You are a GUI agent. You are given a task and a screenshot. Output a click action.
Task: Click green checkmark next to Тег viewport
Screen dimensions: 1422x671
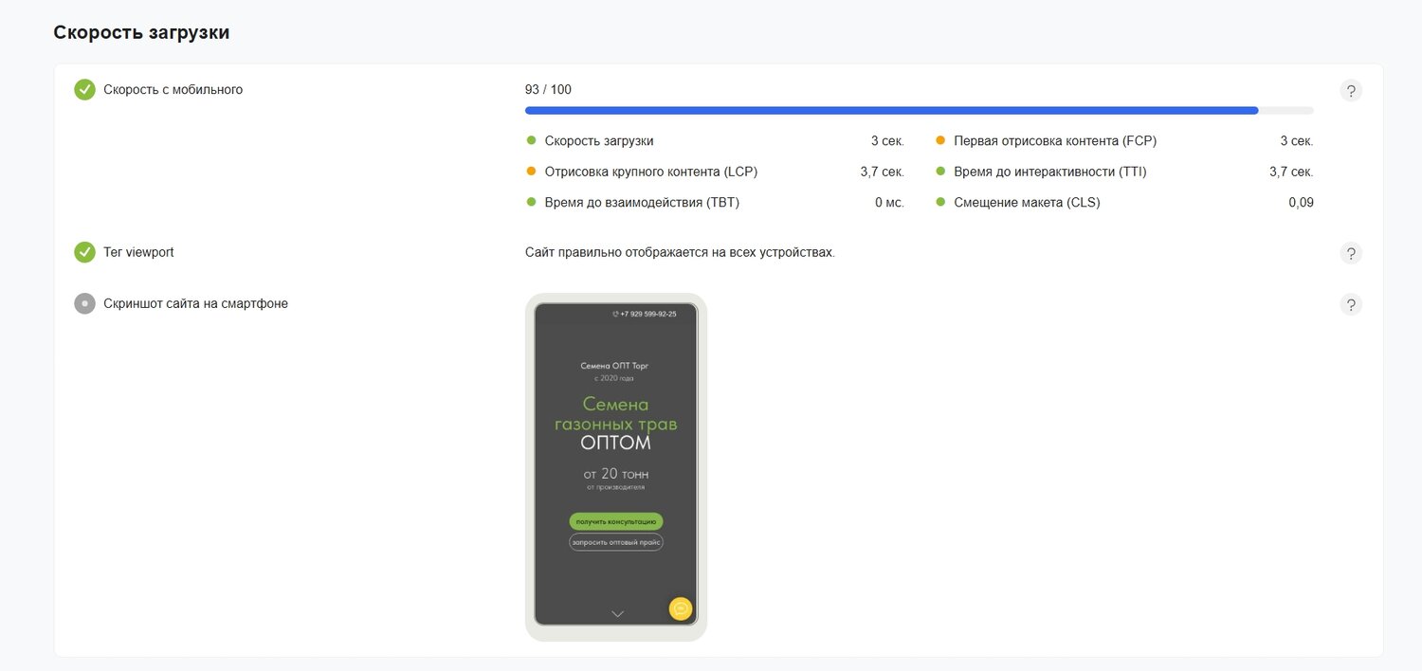click(85, 252)
